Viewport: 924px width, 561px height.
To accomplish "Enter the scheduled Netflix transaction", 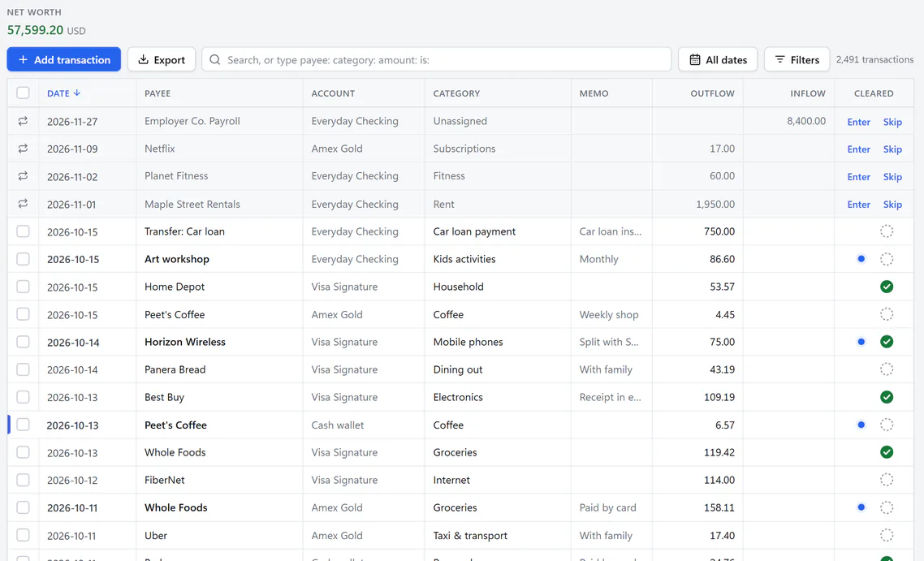I will coord(858,149).
